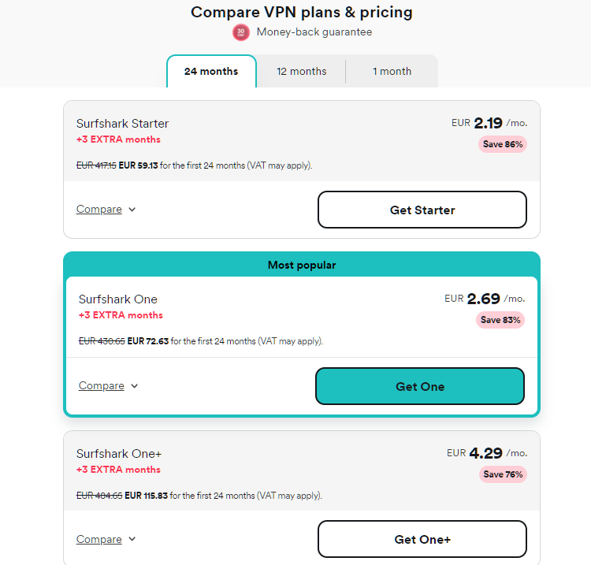Click the Save 83% badge
The width and height of the screenshot is (591, 565).
click(x=500, y=320)
